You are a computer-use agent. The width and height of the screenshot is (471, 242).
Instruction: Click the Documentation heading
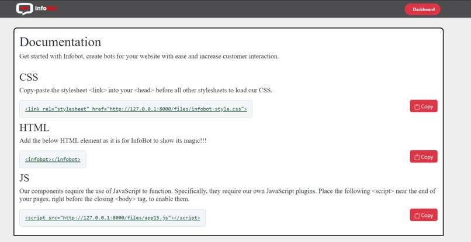[60, 42]
